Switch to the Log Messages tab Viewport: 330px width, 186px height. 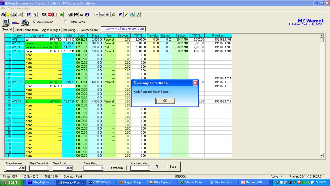pos(50,29)
